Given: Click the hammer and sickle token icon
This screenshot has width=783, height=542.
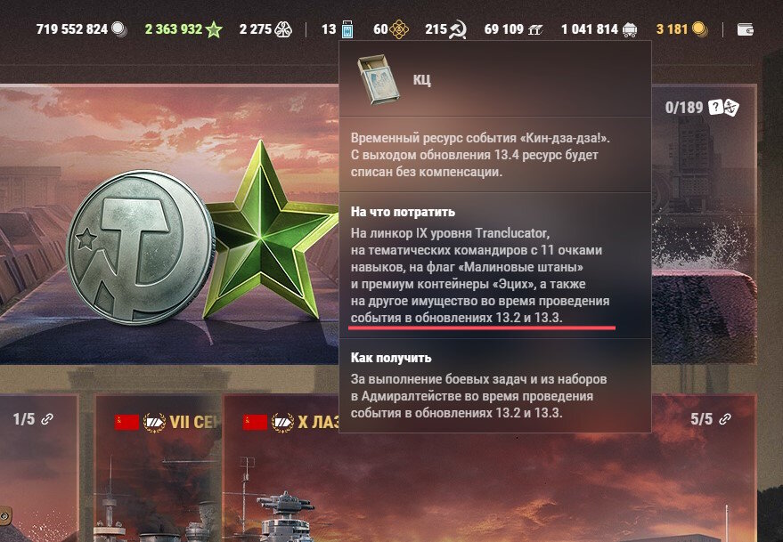Looking at the screenshot, I should coord(457,29).
